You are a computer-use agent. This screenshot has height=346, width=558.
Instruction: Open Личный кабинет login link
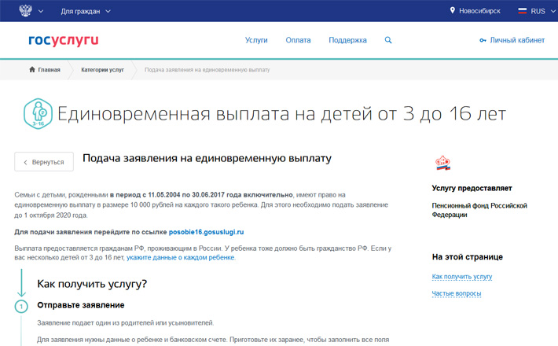[517, 40]
